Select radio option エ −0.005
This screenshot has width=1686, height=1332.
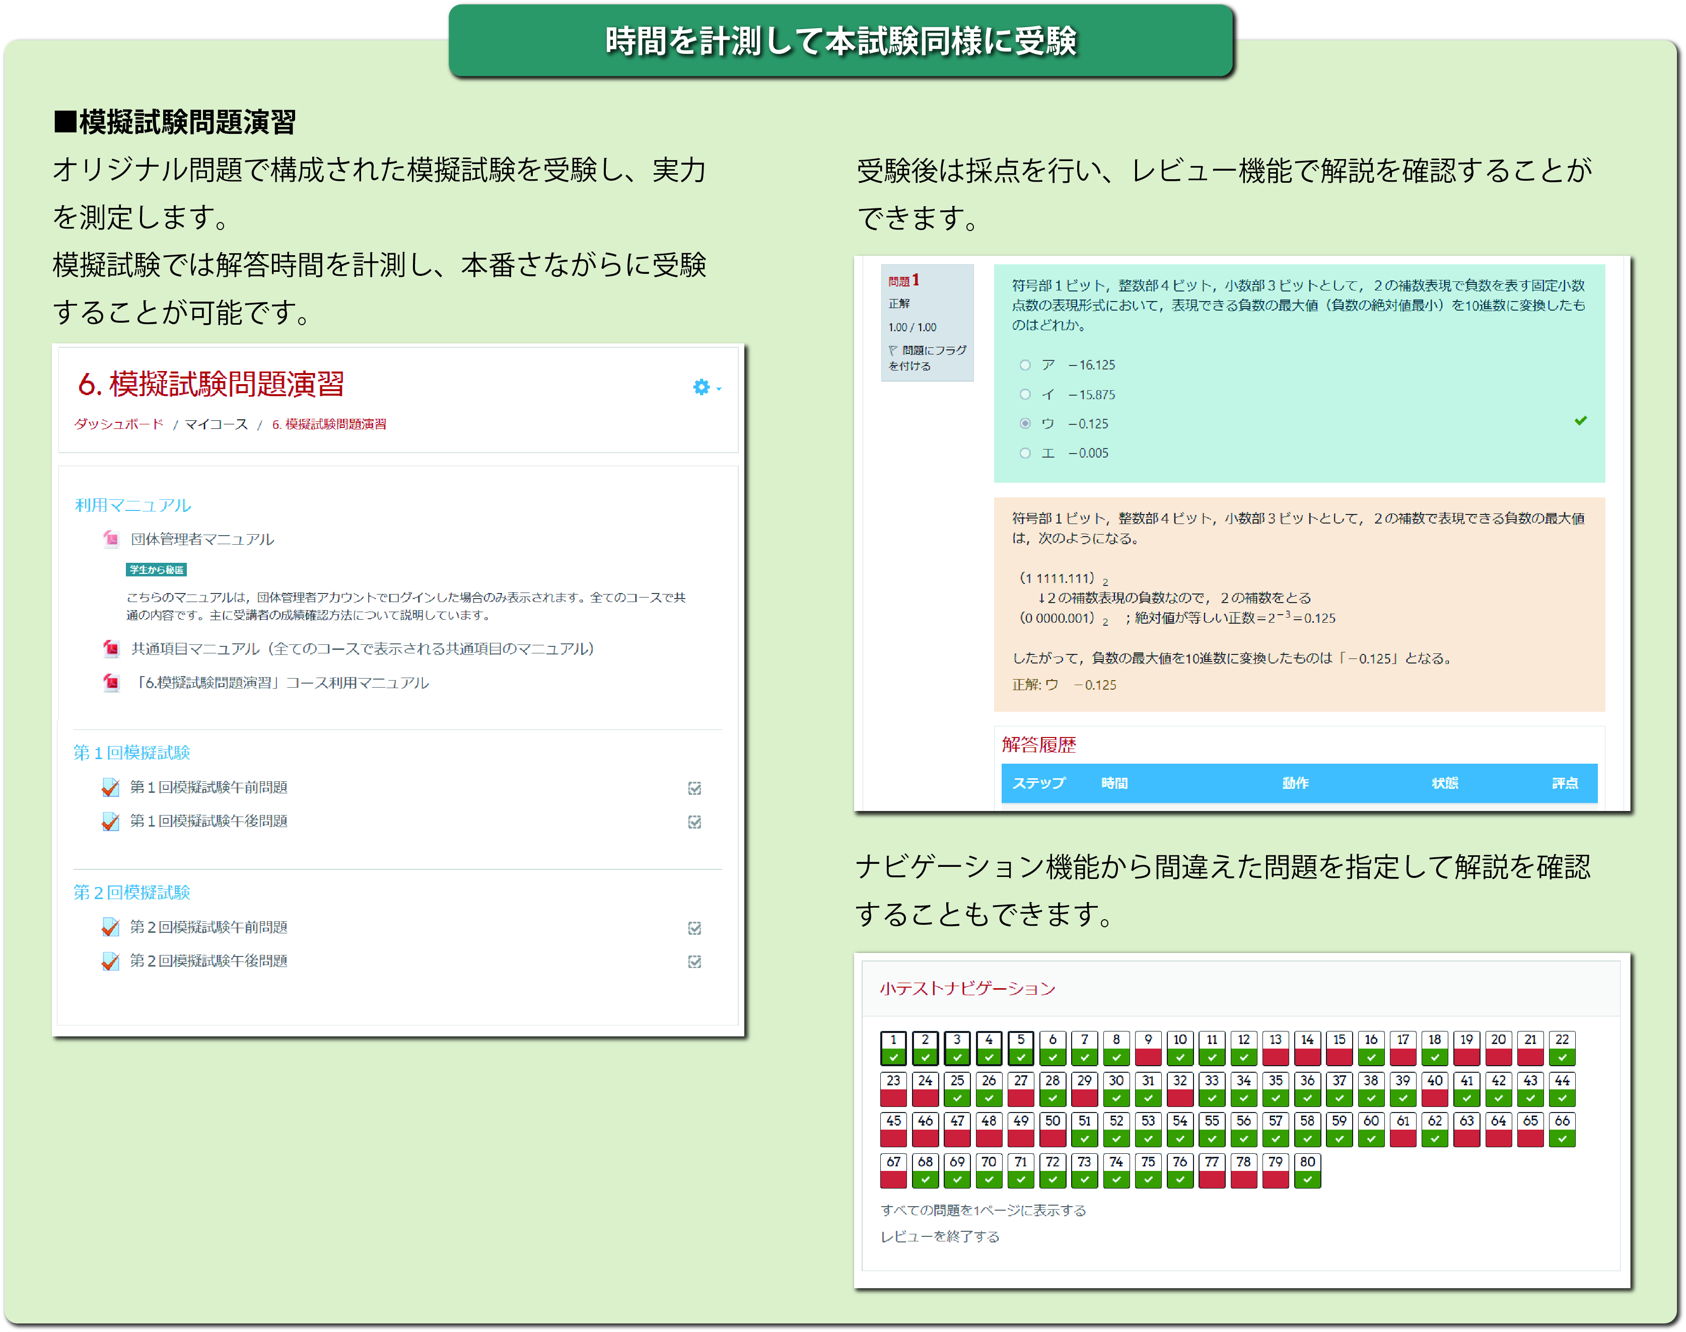(x=1025, y=453)
